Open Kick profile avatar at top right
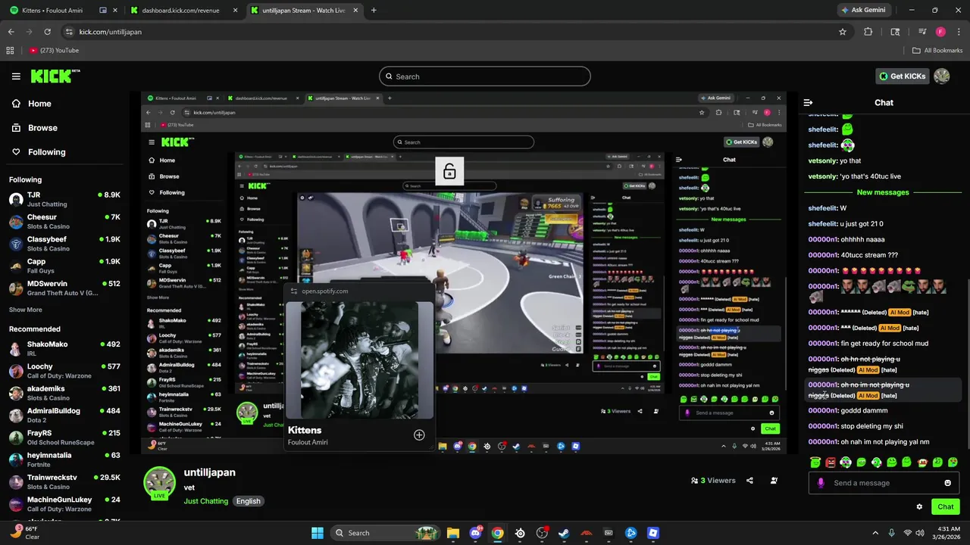Viewport: 970px width, 545px height. tap(942, 76)
